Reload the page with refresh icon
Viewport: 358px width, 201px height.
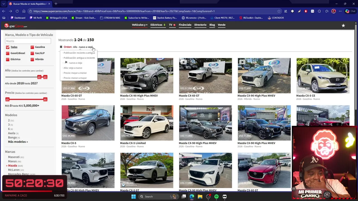coord(17,11)
